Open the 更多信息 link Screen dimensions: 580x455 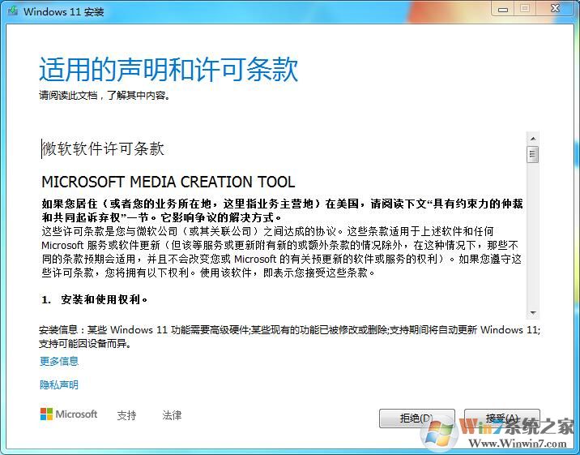click(59, 362)
